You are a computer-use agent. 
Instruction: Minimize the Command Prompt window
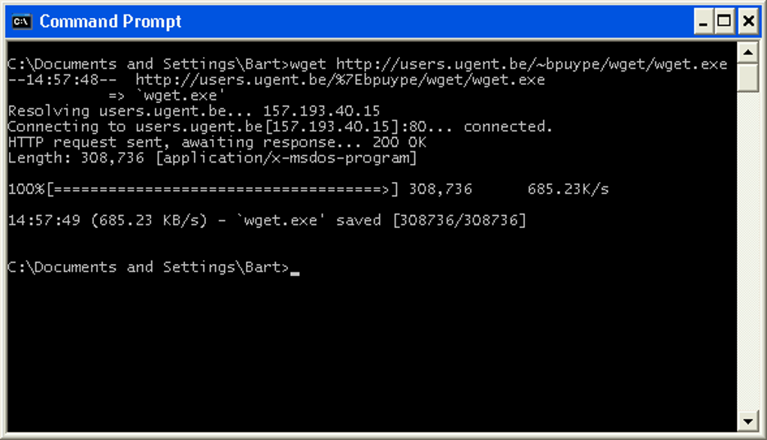(703, 22)
